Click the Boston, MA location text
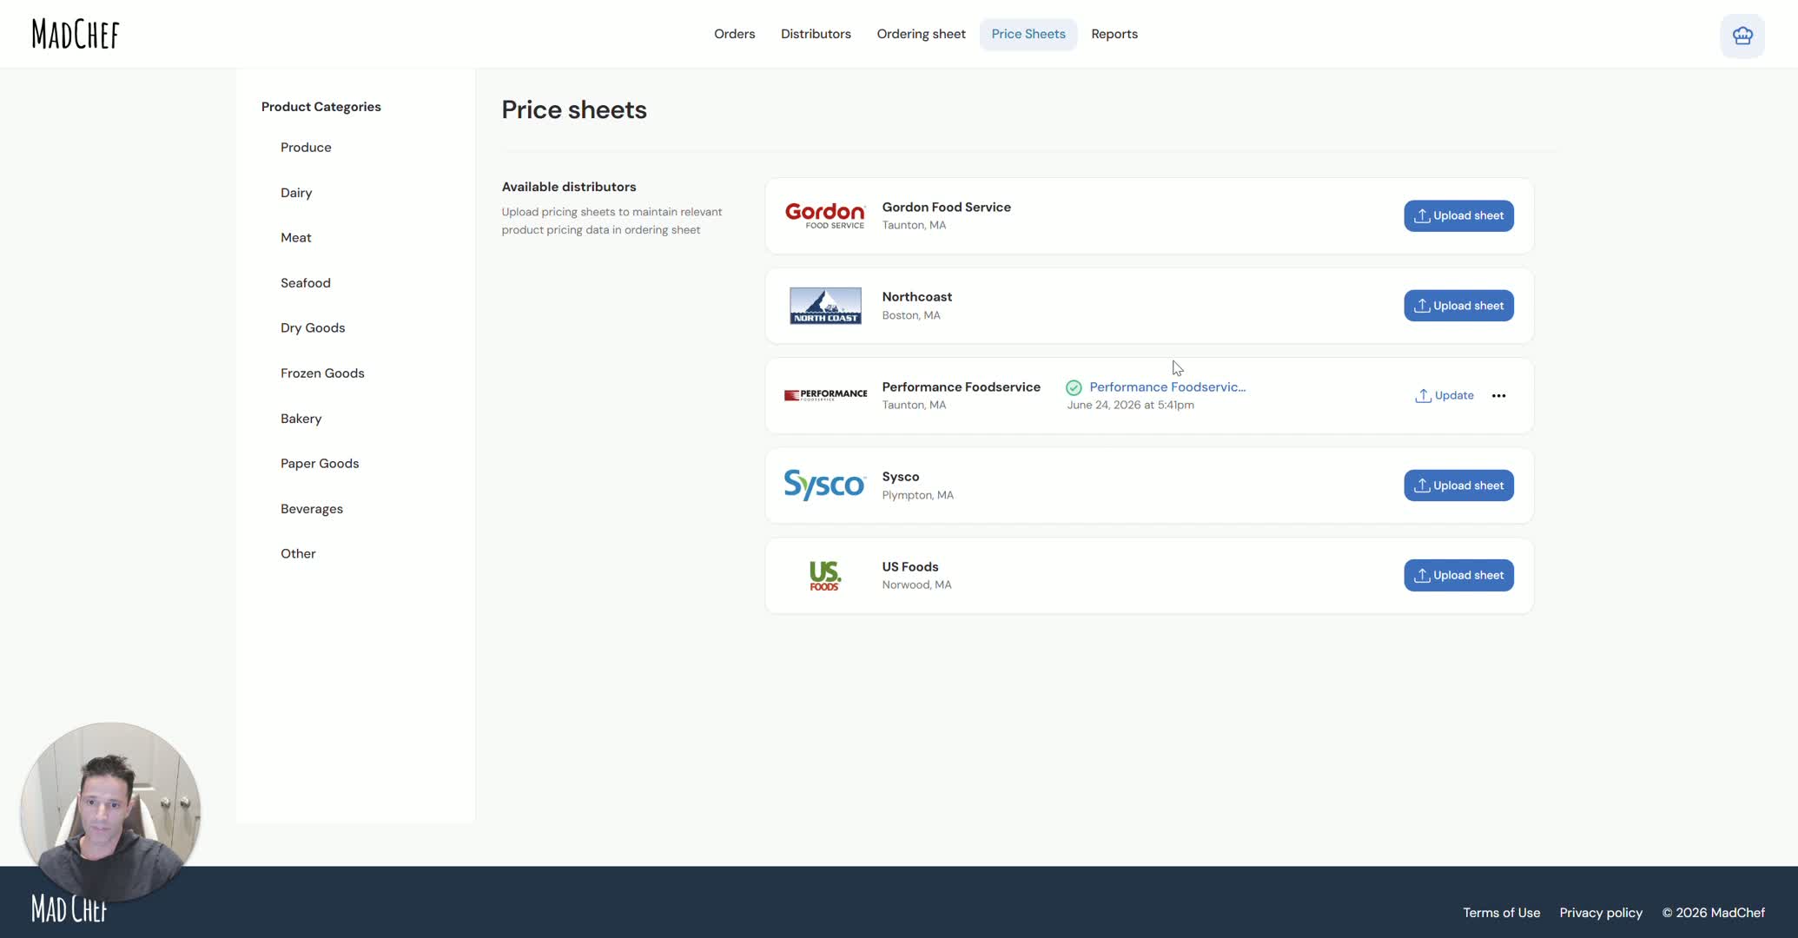 point(910,315)
